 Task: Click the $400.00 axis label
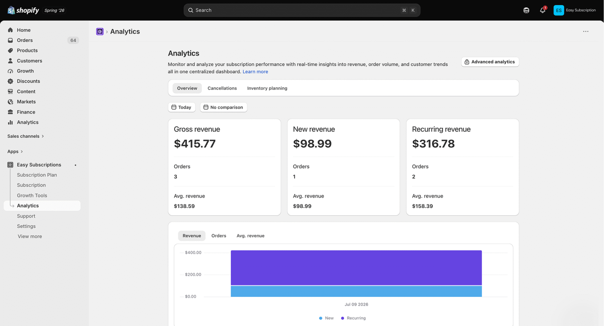[193, 252]
